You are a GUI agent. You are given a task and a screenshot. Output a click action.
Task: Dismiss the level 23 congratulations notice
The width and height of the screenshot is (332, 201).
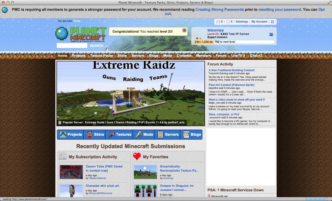[184, 31]
